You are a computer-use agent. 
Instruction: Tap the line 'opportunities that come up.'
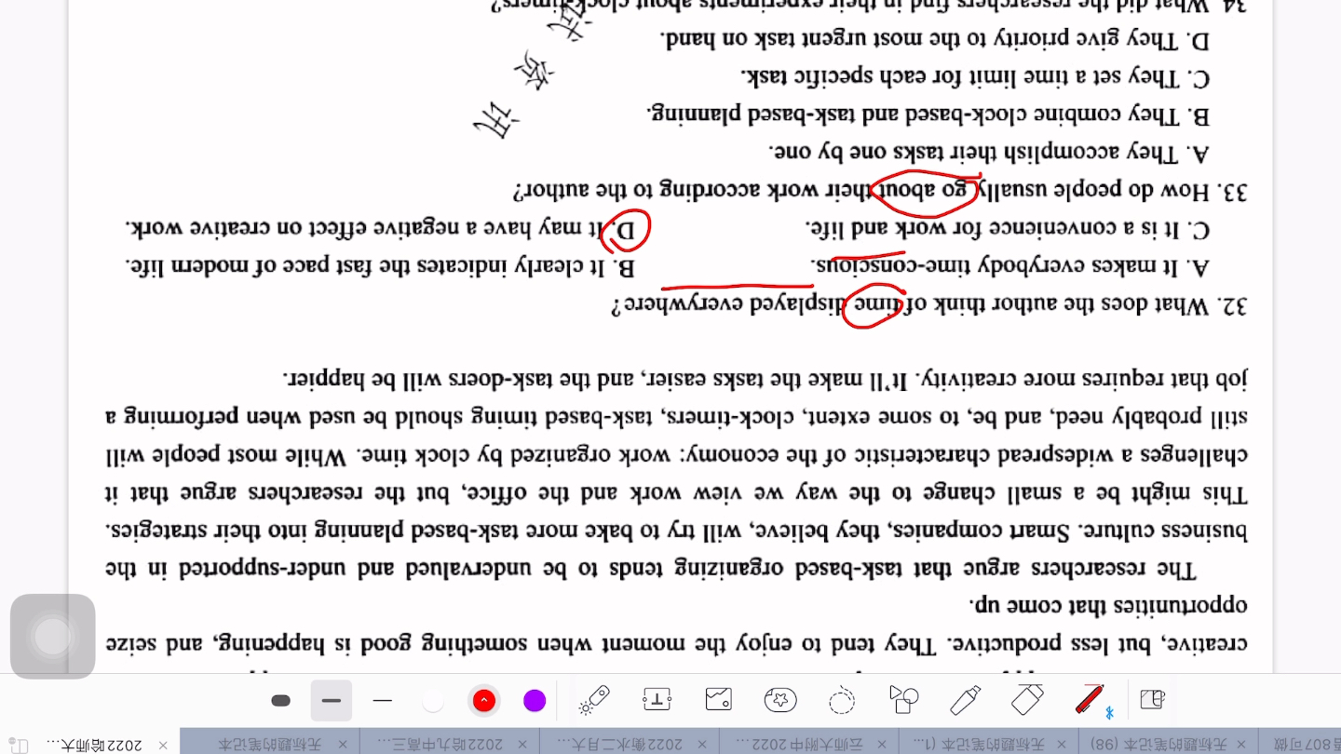coord(1108,605)
